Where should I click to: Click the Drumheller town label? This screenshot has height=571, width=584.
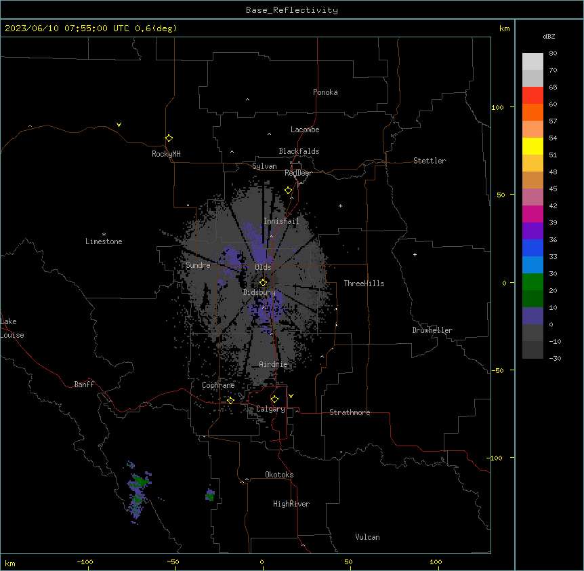click(x=432, y=330)
